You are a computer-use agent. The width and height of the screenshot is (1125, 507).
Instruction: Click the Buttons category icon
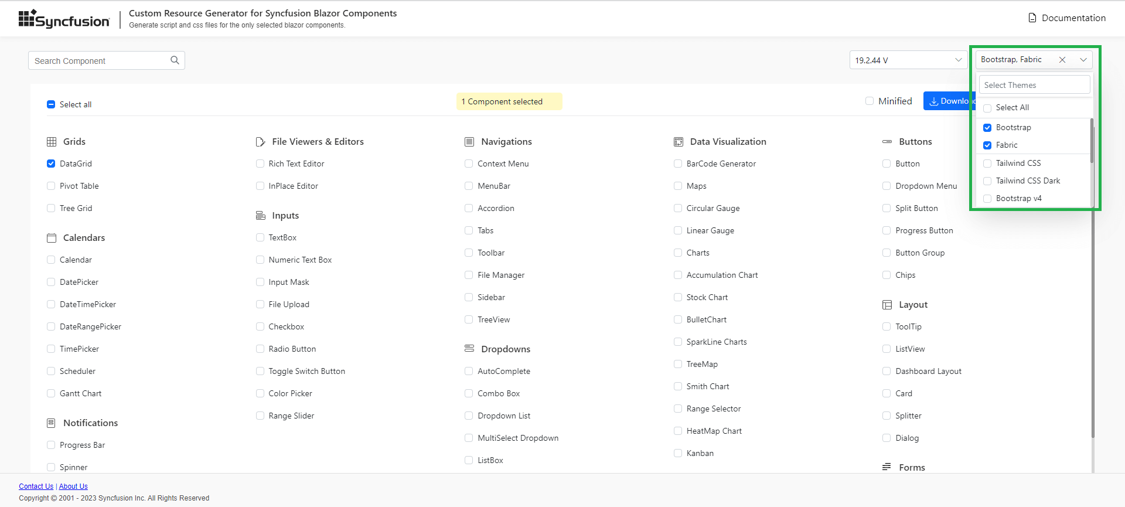click(x=887, y=142)
